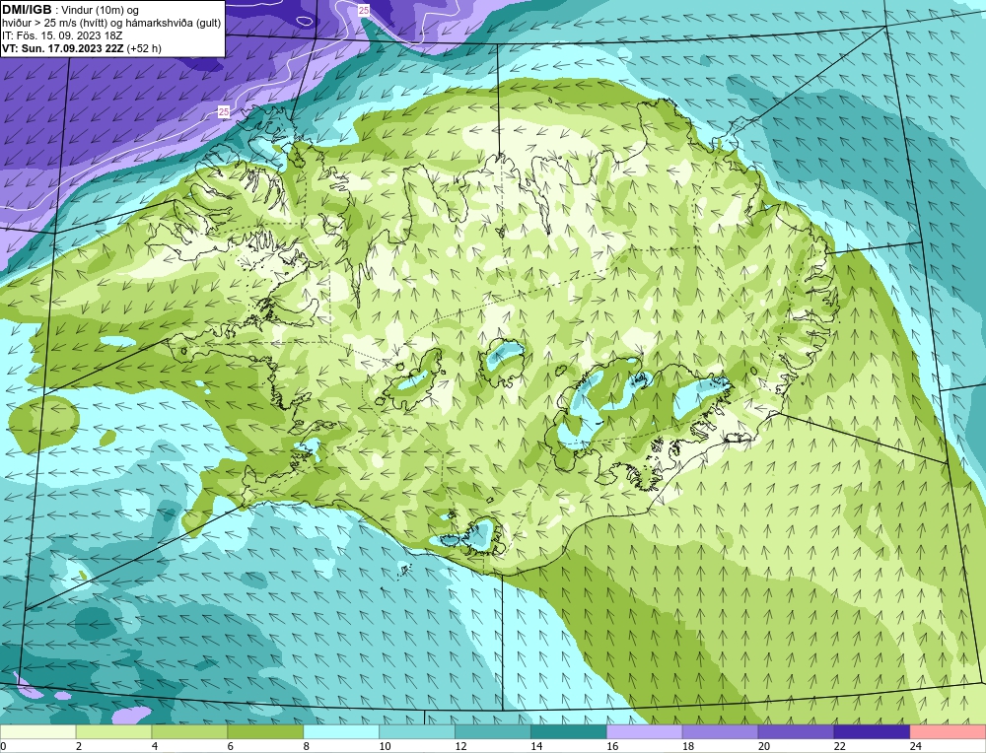Click the light green 2–4 m/s legend swatch
Screen dimensions: 986x753
click(113, 731)
